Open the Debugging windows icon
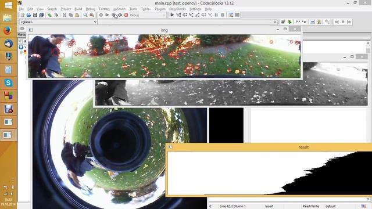This screenshot has width=372, height=209. (x=231, y=15)
